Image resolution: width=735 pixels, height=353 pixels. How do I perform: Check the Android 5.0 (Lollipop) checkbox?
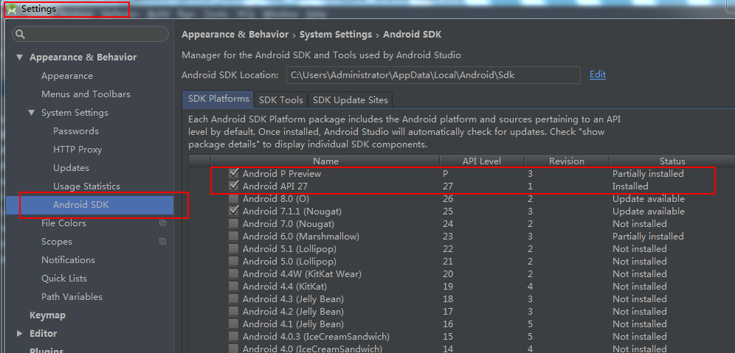tap(233, 261)
